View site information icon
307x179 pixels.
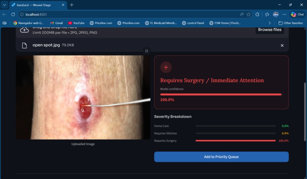point(22,14)
